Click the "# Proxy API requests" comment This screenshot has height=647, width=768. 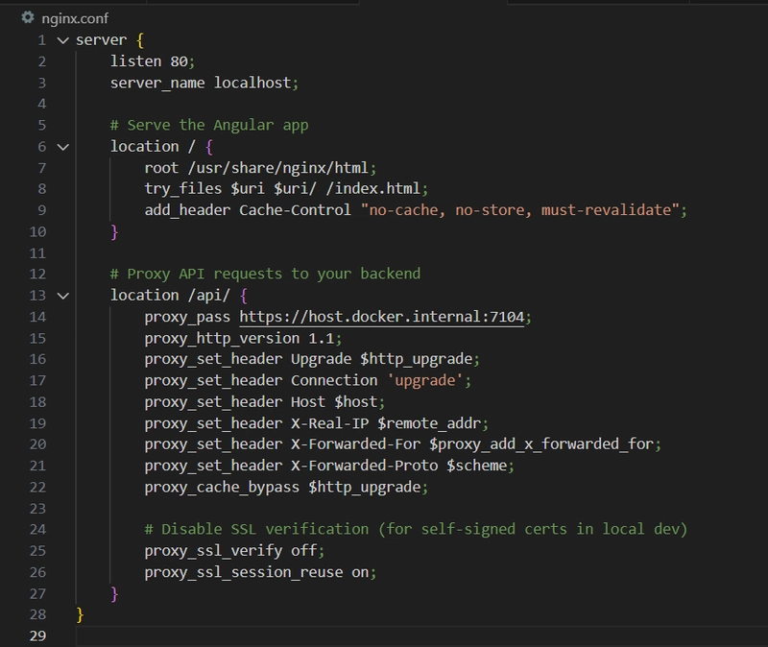(x=264, y=275)
